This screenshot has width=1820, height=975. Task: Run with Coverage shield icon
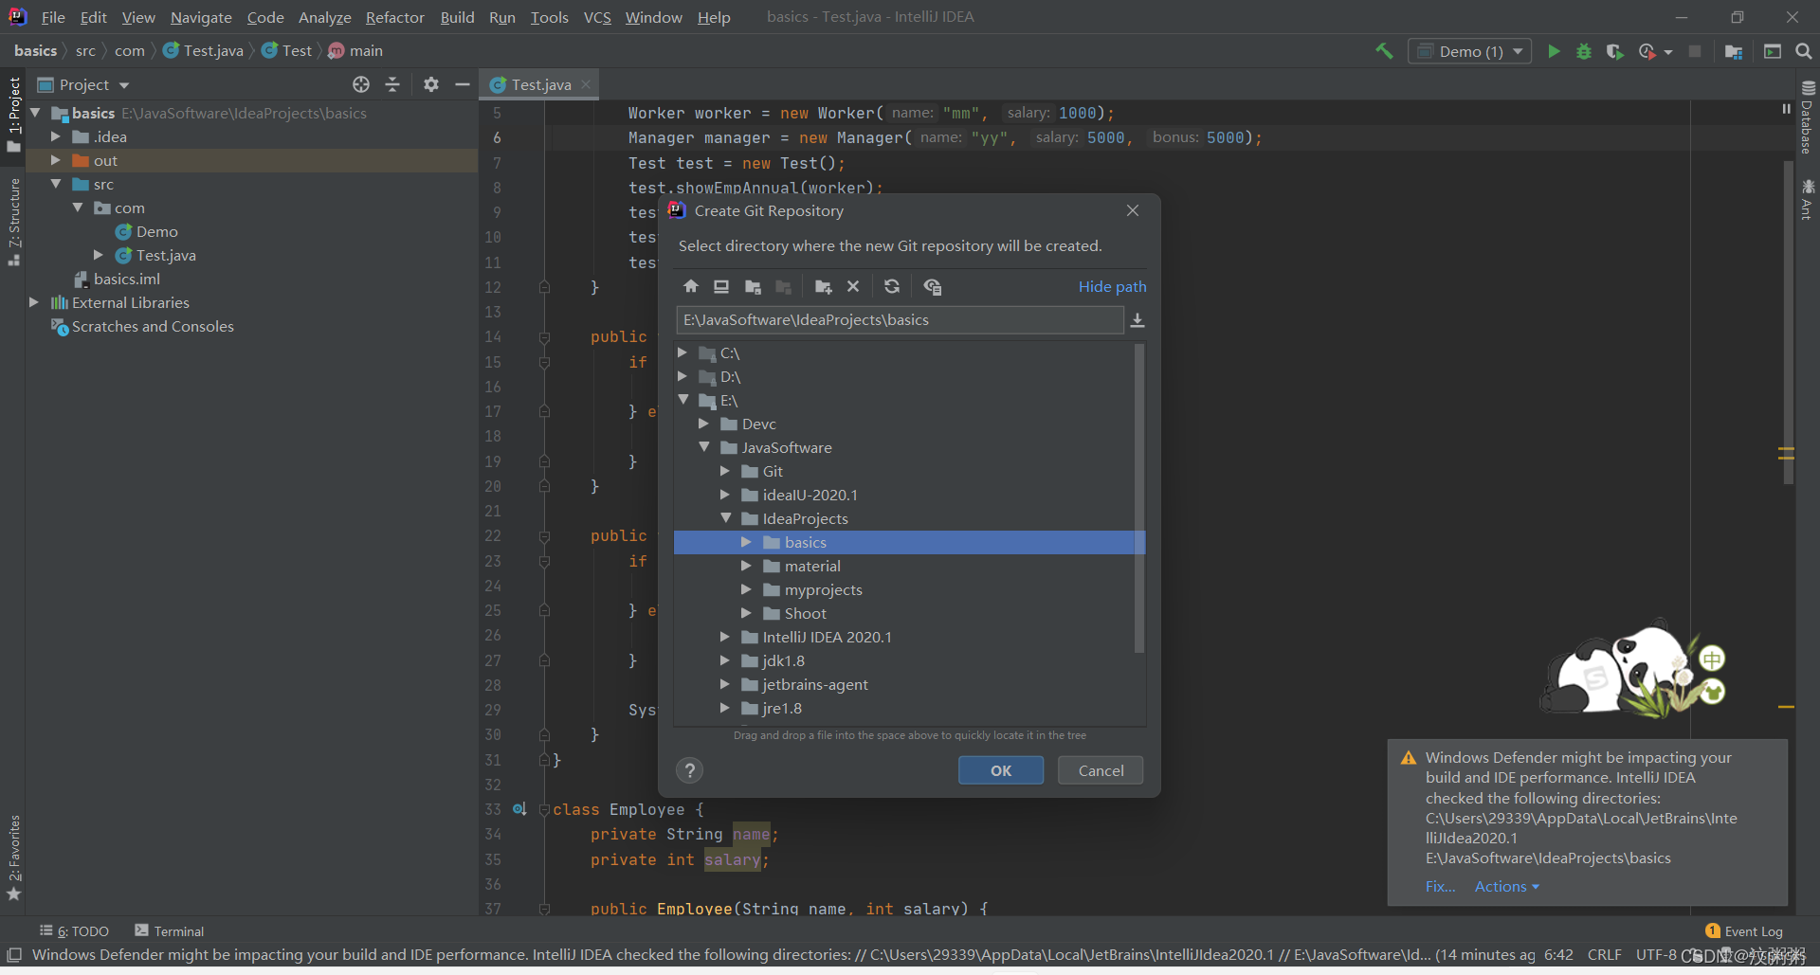pos(1615,51)
